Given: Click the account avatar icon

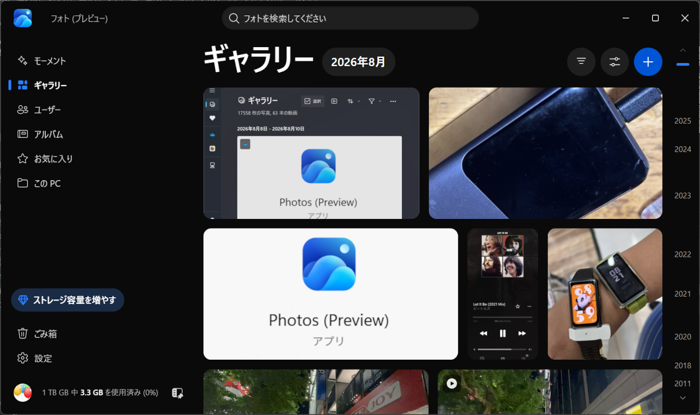Looking at the screenshot, I should tap(22, 393).
